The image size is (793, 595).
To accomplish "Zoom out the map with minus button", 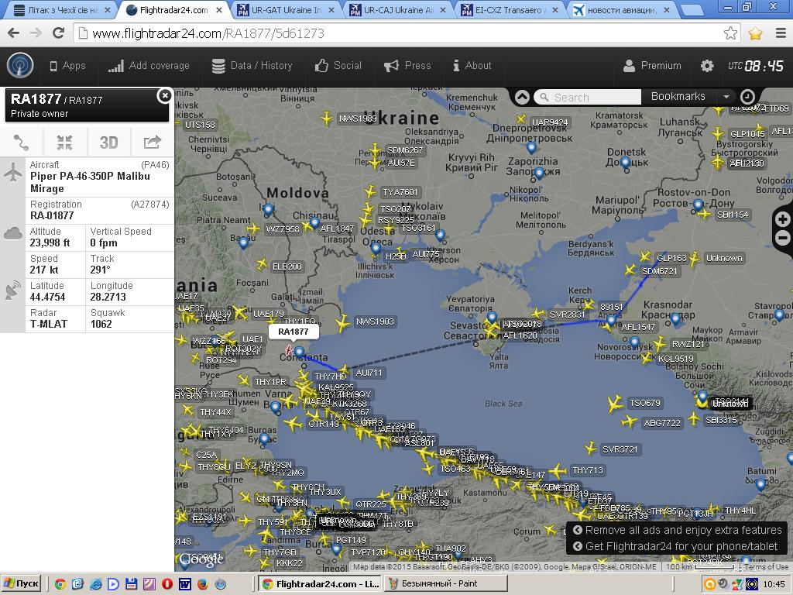I will 783,239.
